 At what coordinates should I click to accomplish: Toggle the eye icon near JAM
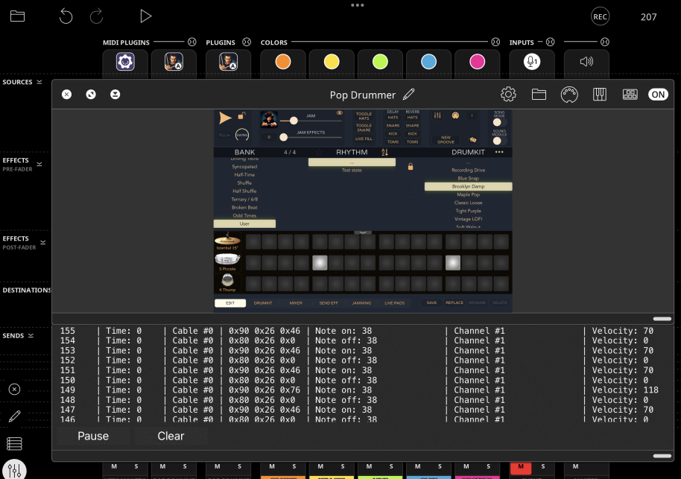click(340, 113)
